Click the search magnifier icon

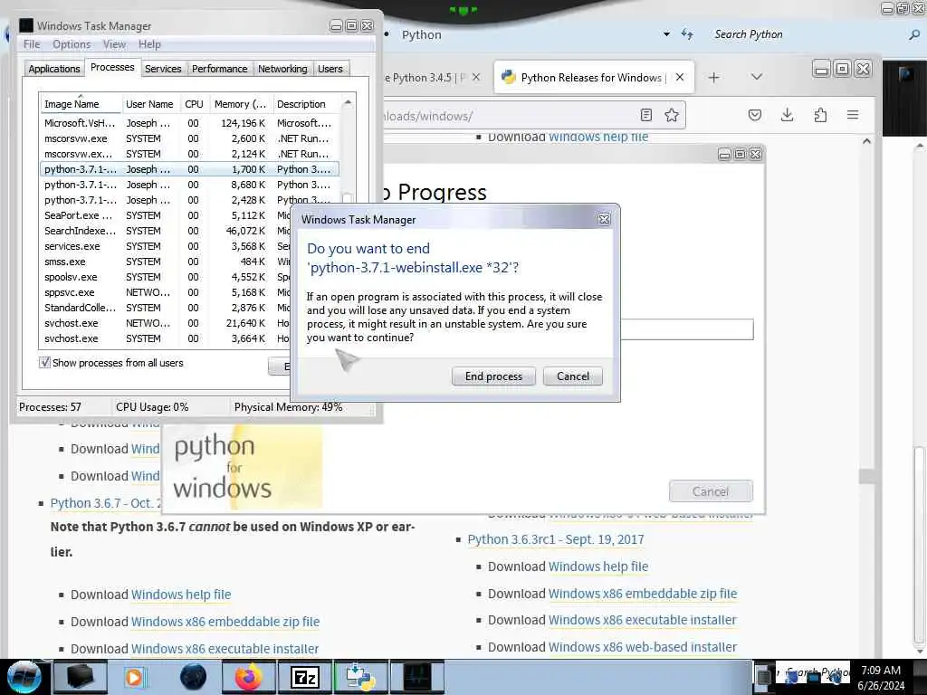[914, 35]
